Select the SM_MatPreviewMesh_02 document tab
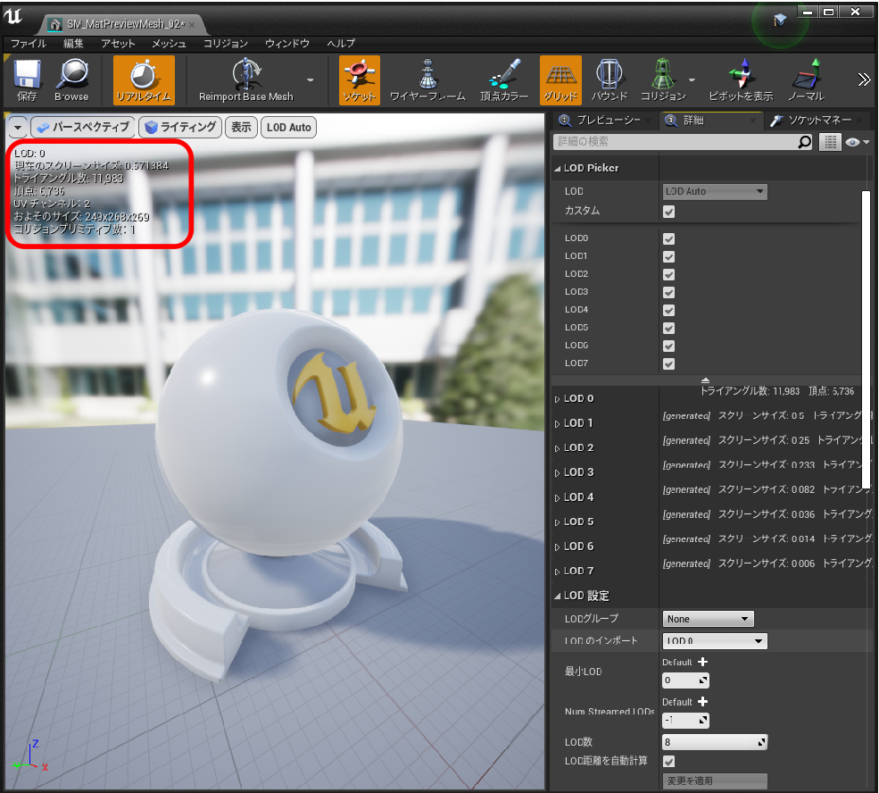The image size is (879, 793). coord(122,24)
